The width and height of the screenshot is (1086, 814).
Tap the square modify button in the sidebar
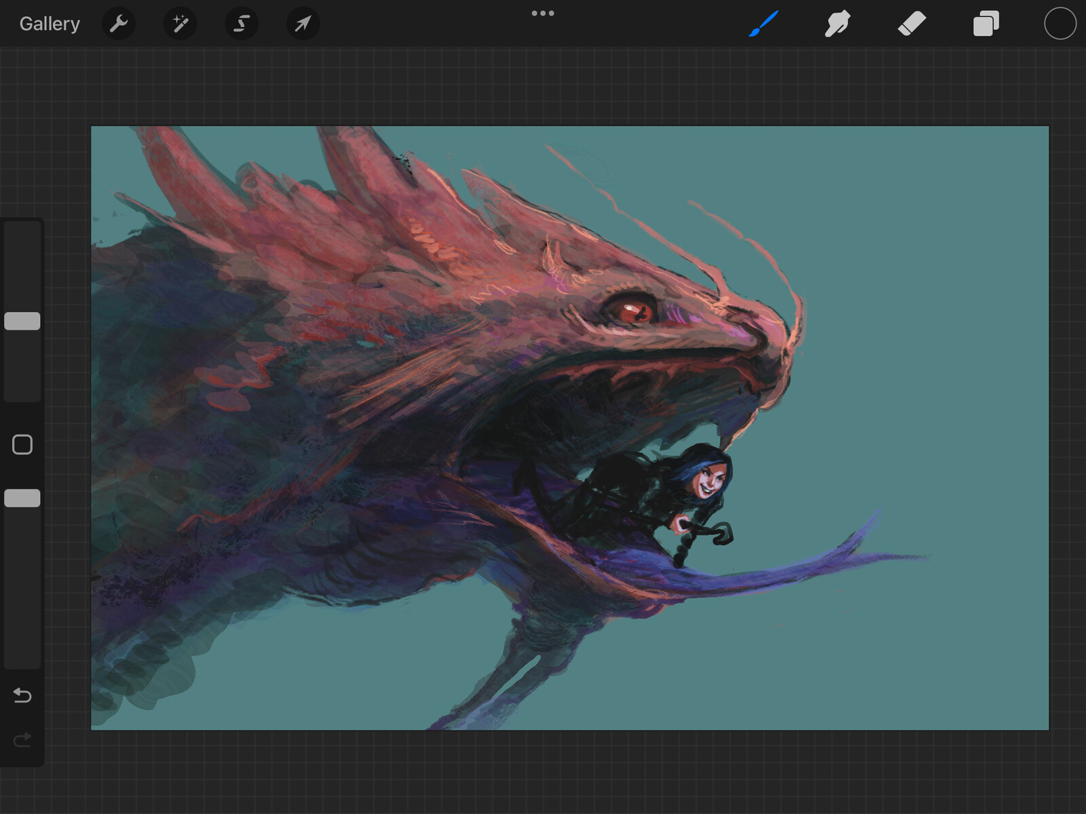pos(22,444)
